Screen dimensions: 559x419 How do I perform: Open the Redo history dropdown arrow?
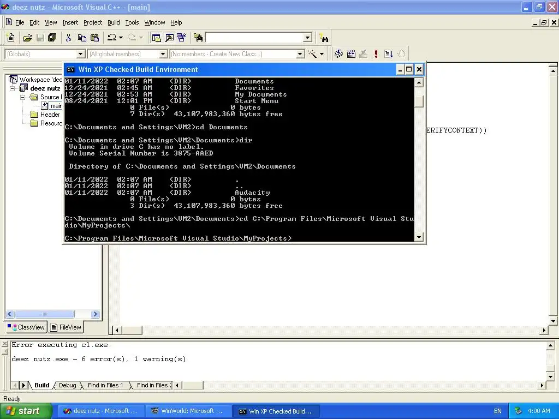click(141, 38)
